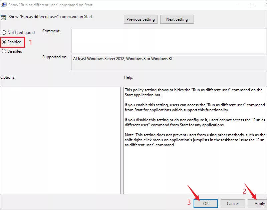The image size is (267, 210).
Task: Click the title bar policy icon
Action: point(4,5)
